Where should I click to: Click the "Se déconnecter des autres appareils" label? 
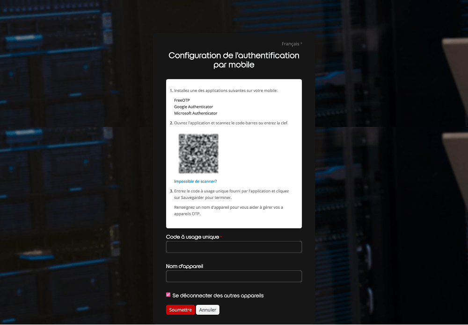[218, 296]
